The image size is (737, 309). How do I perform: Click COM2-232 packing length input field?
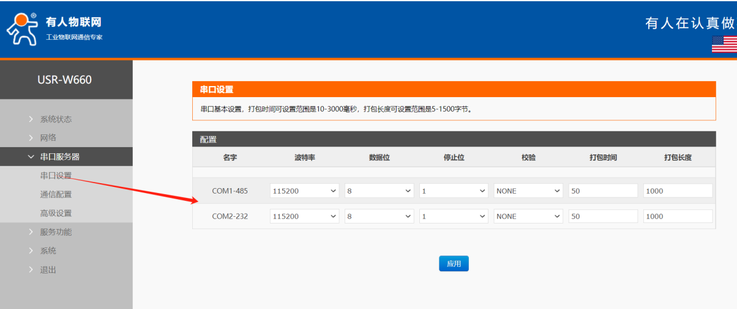(678, 216)
